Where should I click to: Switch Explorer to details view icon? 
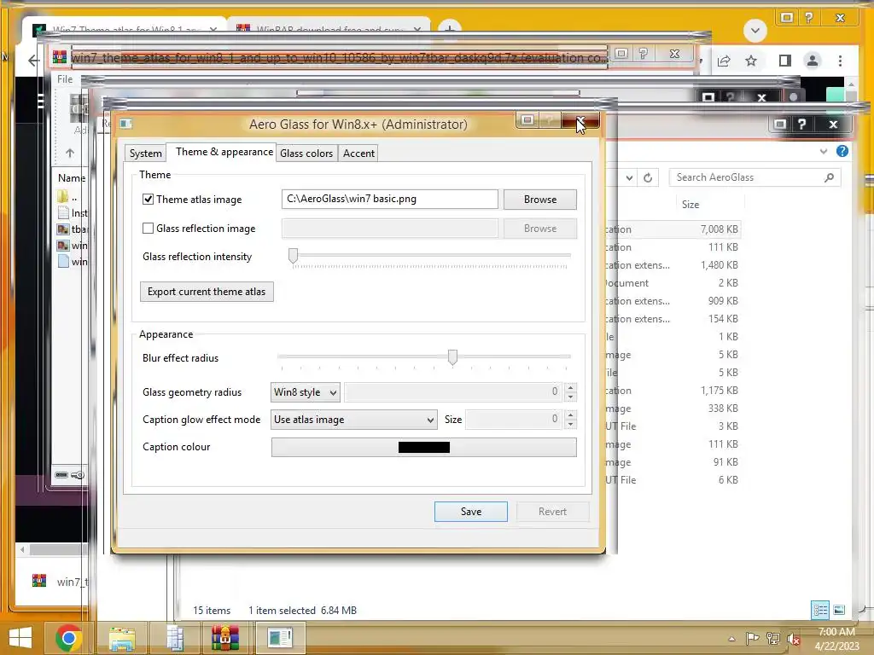coord(820,610)
